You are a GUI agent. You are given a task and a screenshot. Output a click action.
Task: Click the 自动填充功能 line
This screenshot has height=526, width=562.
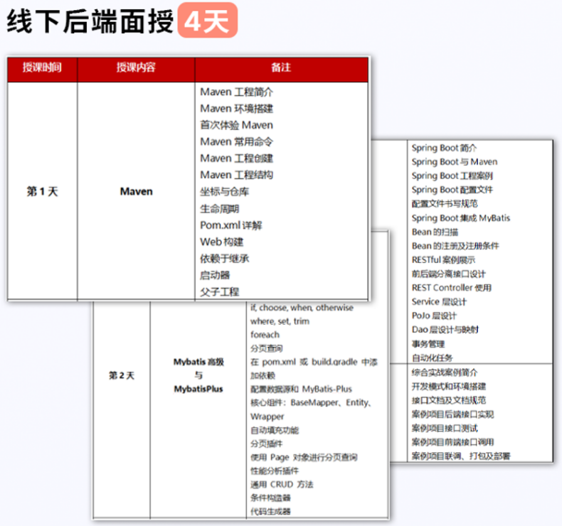click(274, 430)
